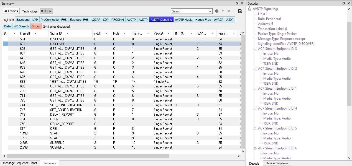The image size is (352, 166).
Task: Collapse ACP Stream Endpoint ID: 5 node
Action: click(255, 128)
